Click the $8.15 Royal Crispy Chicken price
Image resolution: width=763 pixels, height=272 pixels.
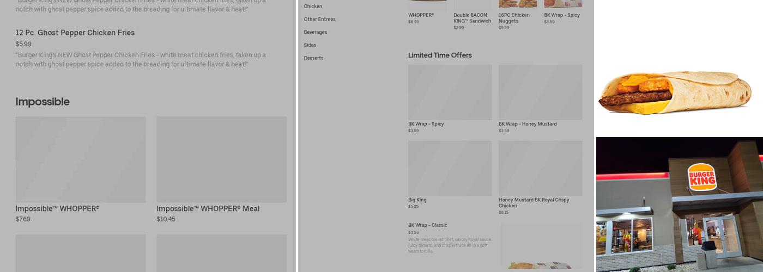tap(504, 212)
